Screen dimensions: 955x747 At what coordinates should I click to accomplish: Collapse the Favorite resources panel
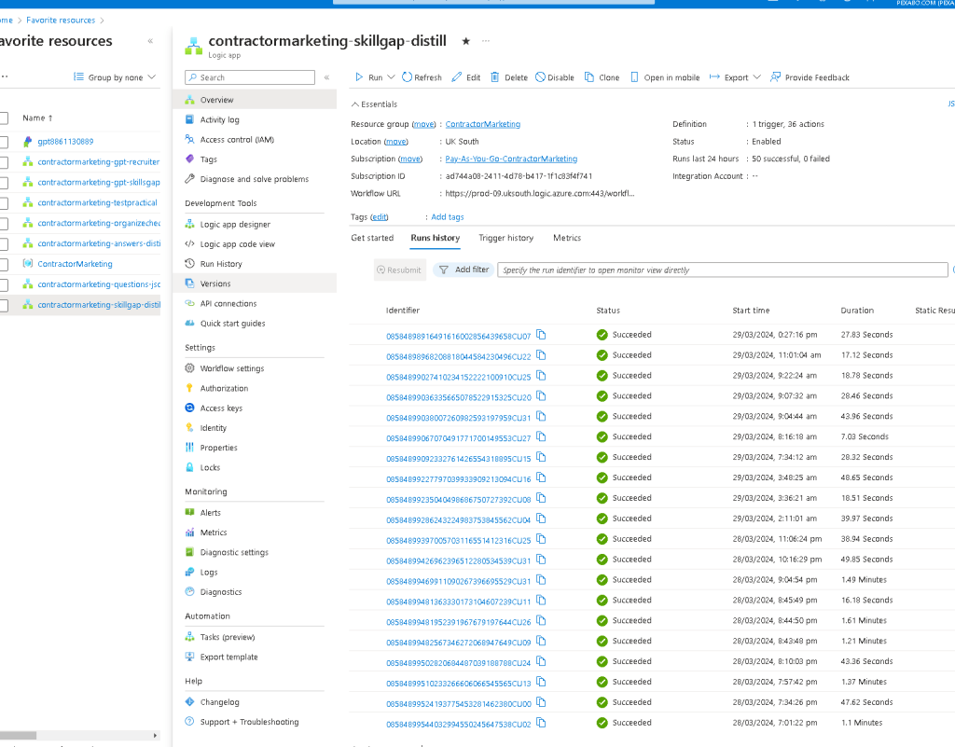150,41
